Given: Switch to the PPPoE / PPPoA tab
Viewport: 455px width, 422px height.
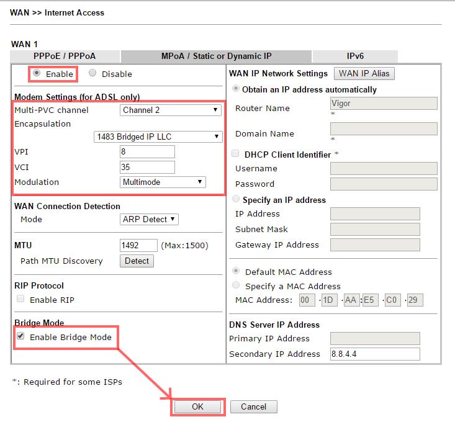Looking at the screenshot, I should pyautogui.click(x=65, y=56).
